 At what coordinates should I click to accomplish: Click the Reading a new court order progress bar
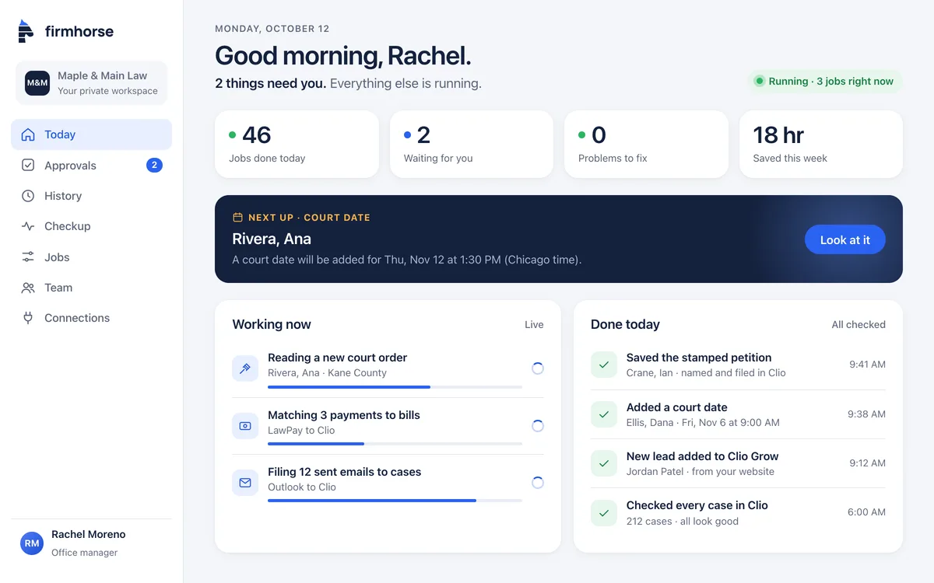point(395,386)
